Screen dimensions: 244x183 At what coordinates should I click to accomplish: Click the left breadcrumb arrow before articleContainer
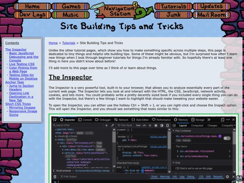pyautogui.click(x=54, y=171)
